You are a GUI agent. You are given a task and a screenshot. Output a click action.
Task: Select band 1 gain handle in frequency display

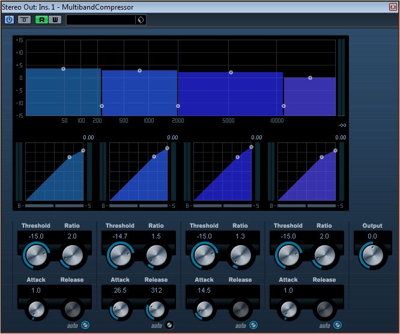63,69
